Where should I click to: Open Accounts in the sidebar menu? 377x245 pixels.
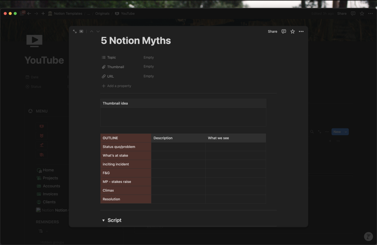48,186
